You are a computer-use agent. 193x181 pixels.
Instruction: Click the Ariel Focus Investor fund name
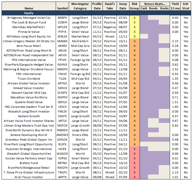coord(29,177)
